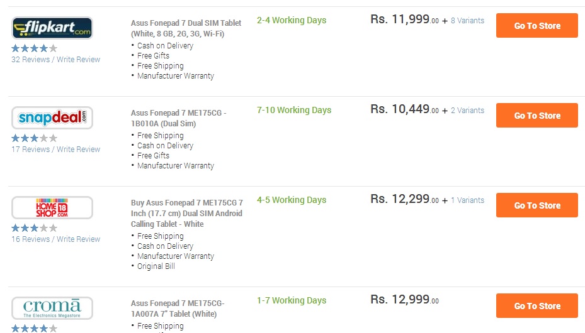Open Asus Fonepad 7 Dual SIM Tablet listing
The height and width of the screenshot is (333, 585).
186,28
